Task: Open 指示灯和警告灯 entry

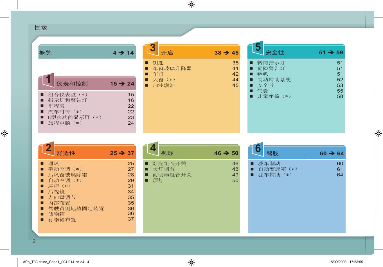Action: pyautogui.click(x=67, y=100)
